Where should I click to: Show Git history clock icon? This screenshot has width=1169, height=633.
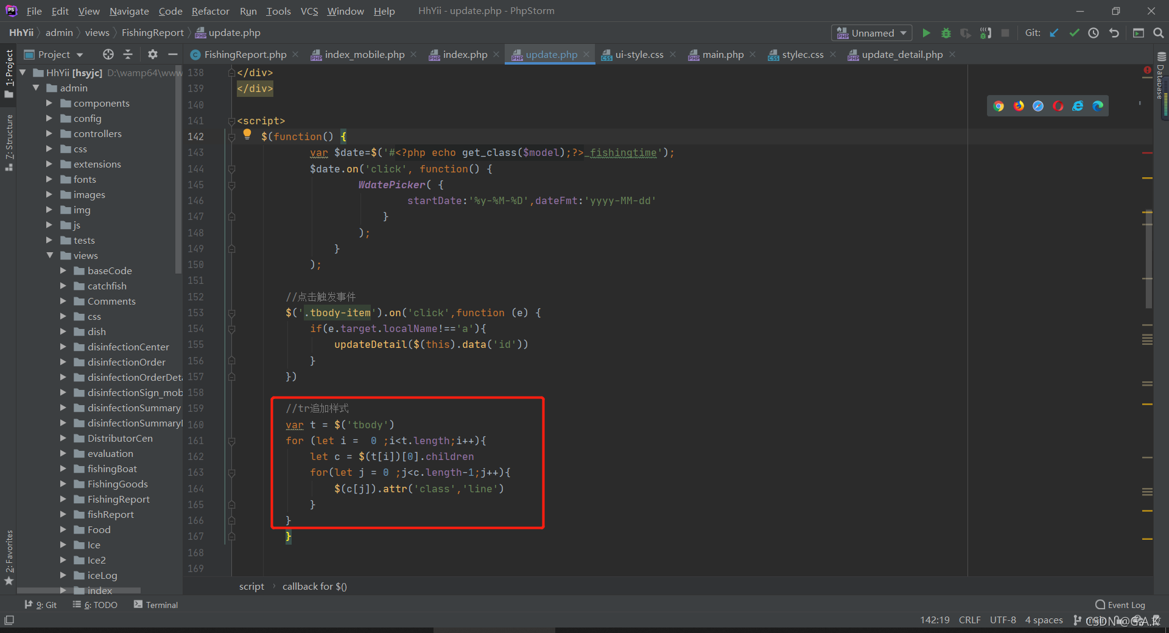coord(1094,33)
